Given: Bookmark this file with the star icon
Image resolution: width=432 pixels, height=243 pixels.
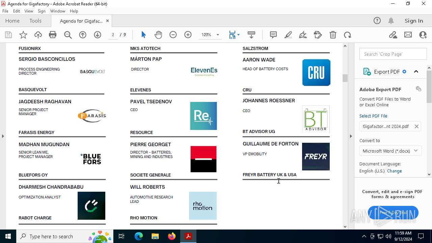Looking at the screenshot, I should coord(23,35).
